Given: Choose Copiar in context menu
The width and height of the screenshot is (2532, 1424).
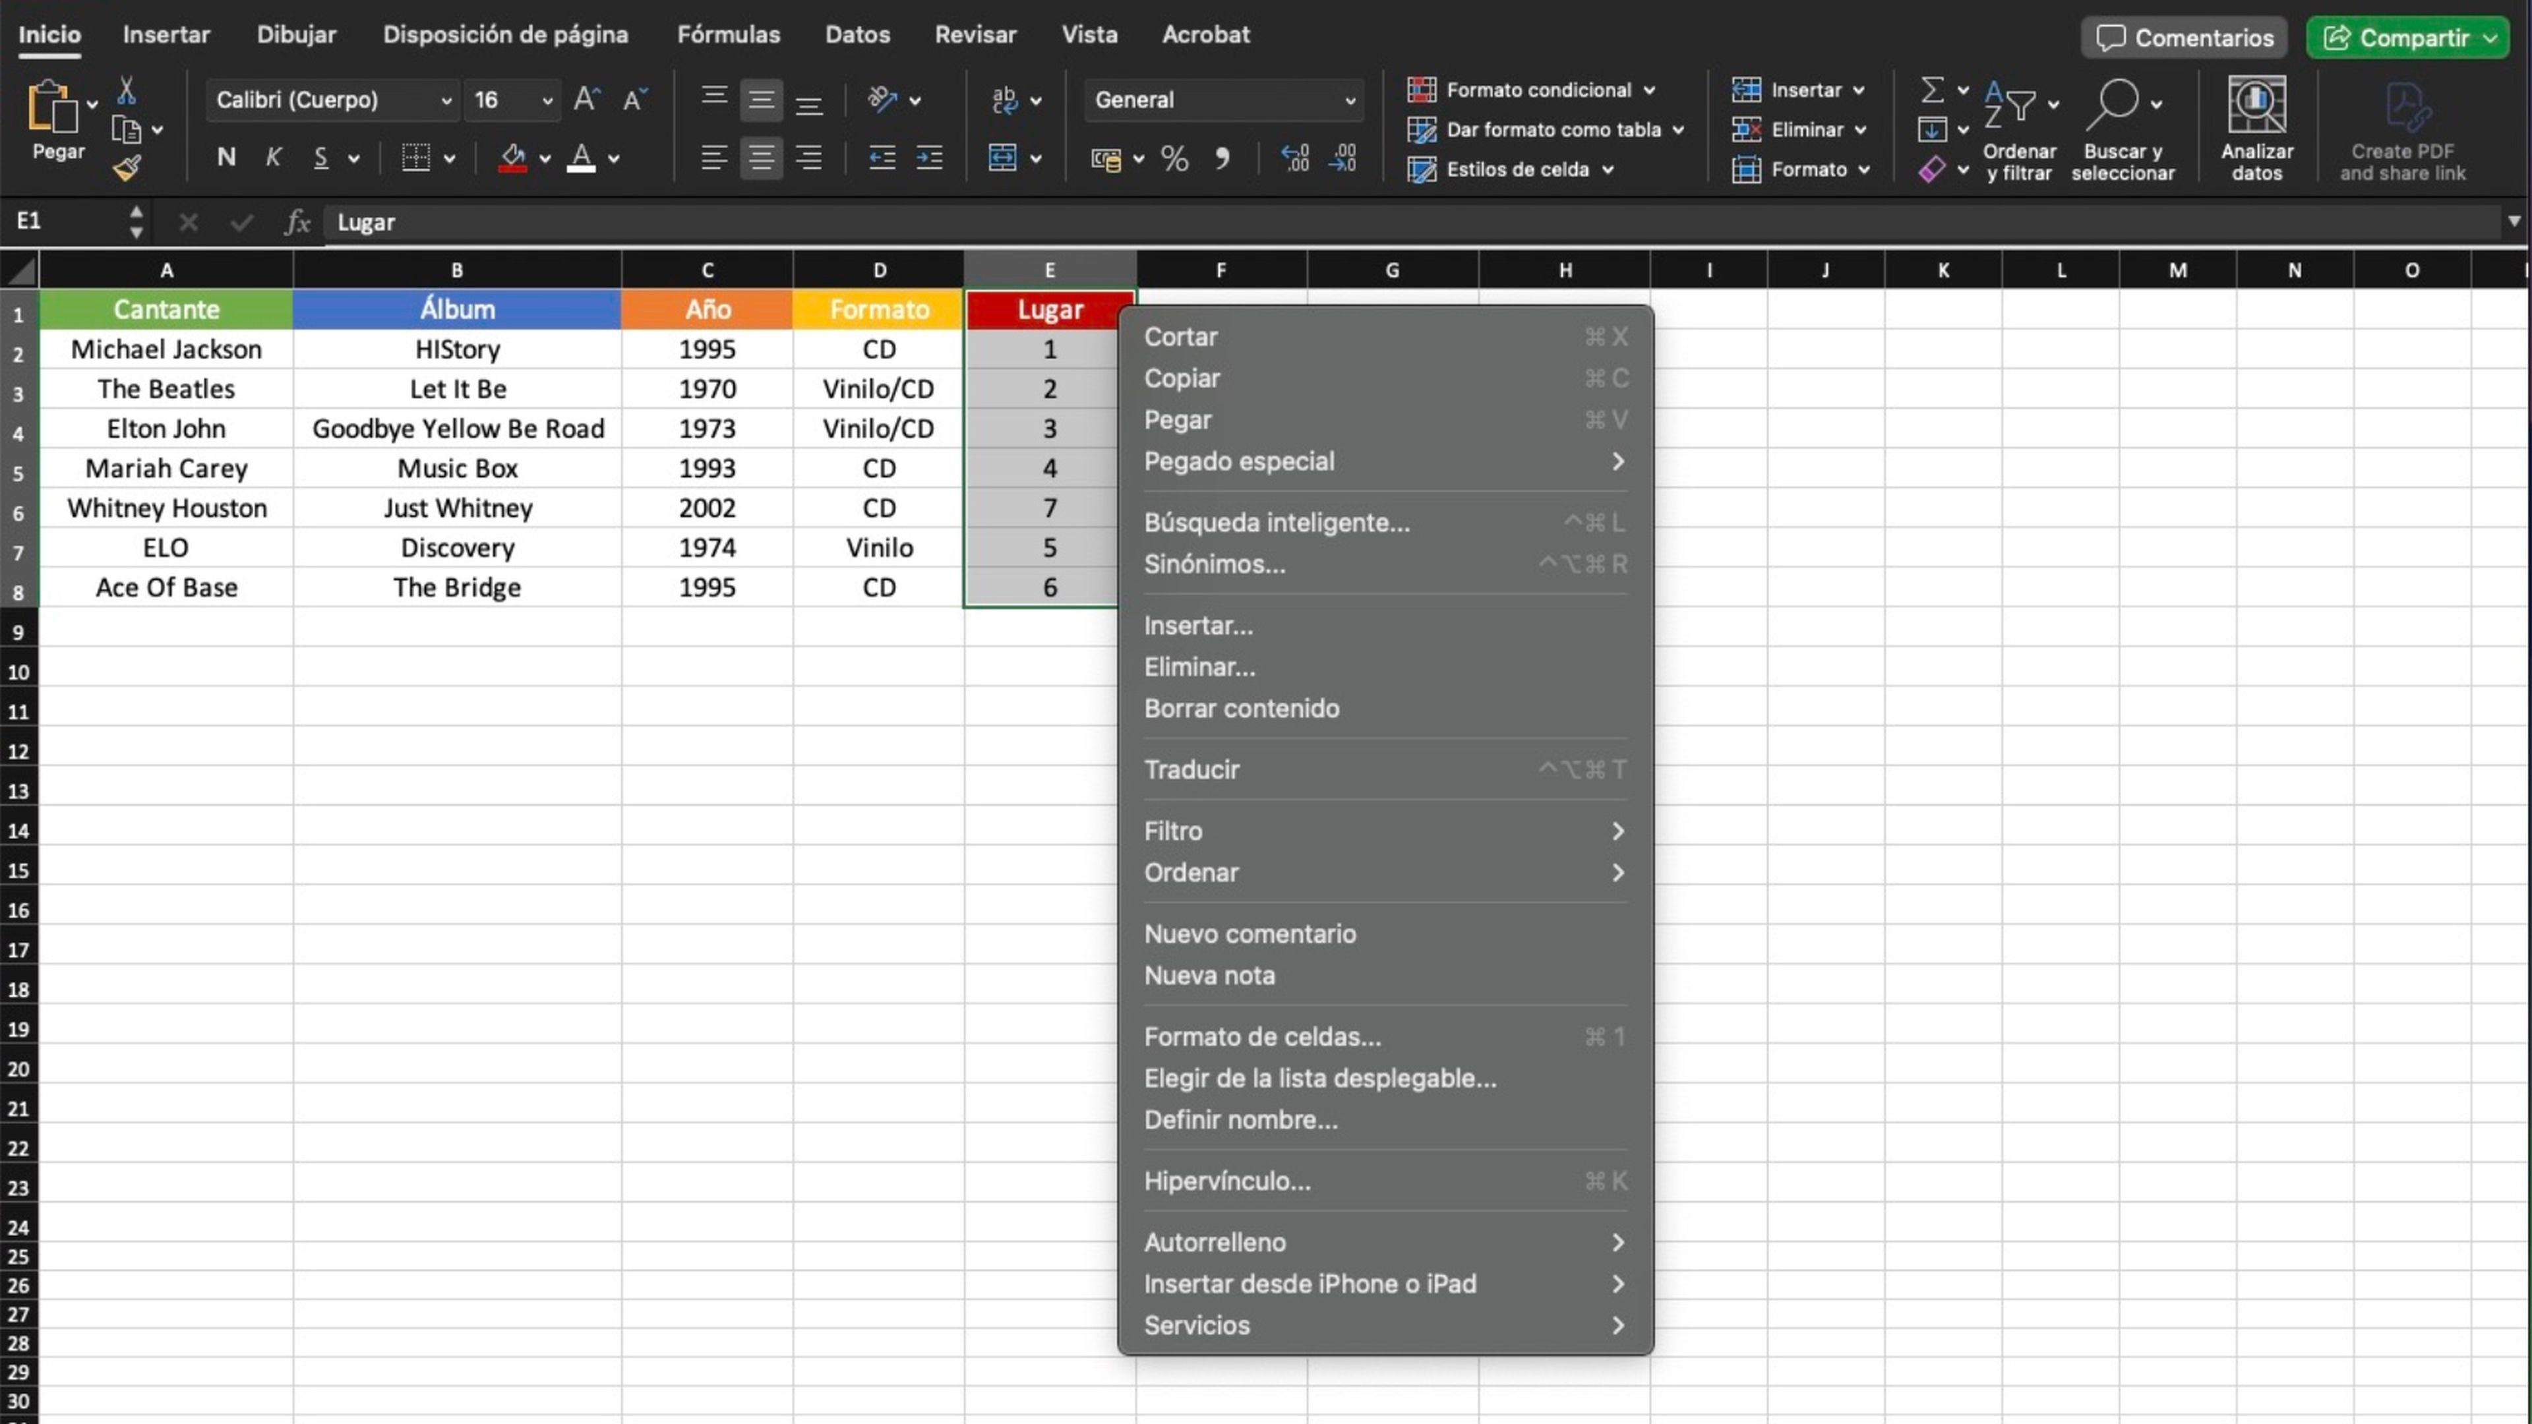Looking at the screenshot, I should [1385, 378].
